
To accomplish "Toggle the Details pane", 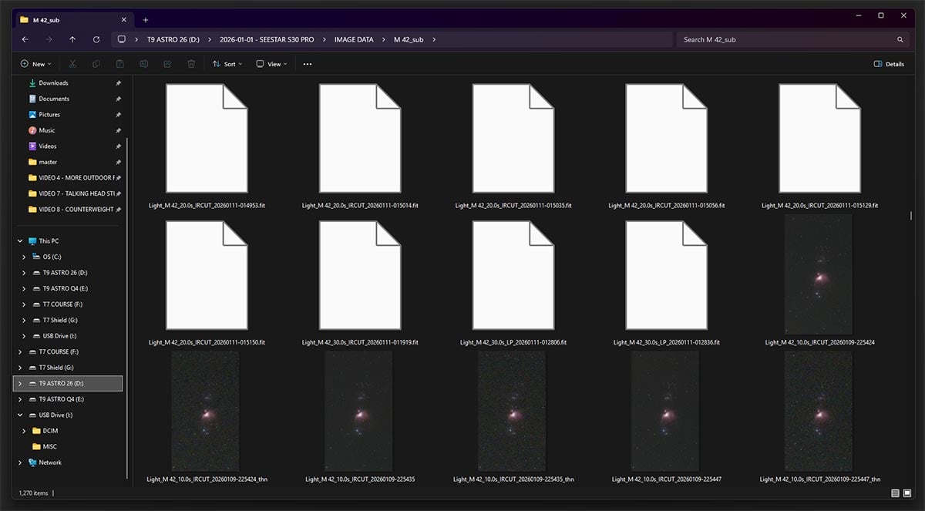I will pos(888,64).
